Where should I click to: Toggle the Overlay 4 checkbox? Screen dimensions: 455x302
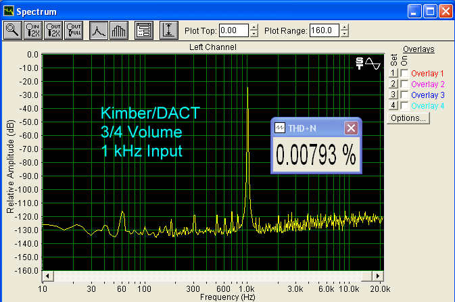[x=404, y=105]
